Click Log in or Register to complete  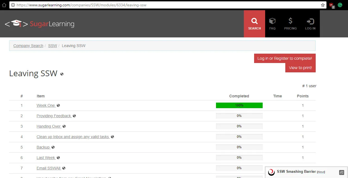coord(285,58)
